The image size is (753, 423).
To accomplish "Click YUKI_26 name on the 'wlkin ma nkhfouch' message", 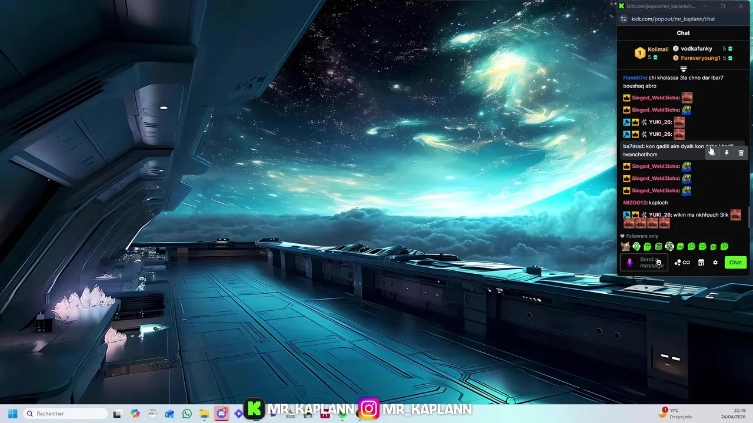I will [660, 215].
